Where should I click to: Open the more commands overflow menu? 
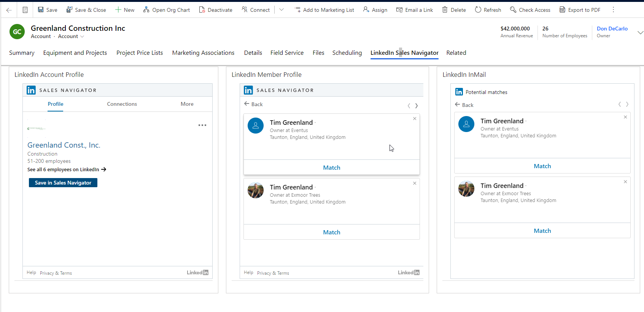[613, 10]
